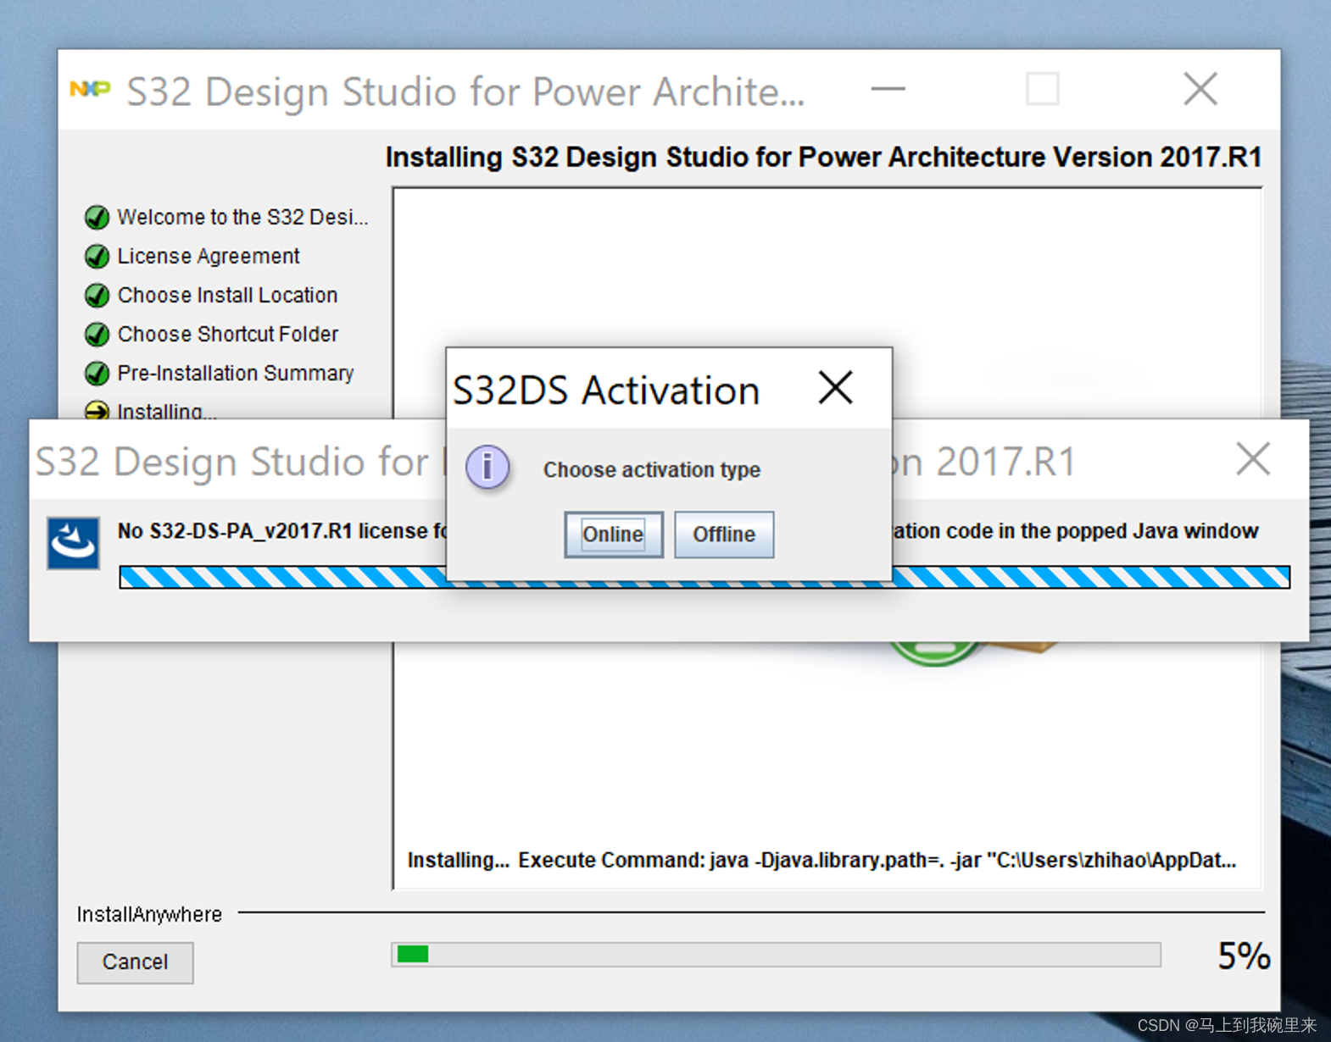1331x1042 pixels.
Task: Click green check beside Welcome step
Action: (97, 218)
